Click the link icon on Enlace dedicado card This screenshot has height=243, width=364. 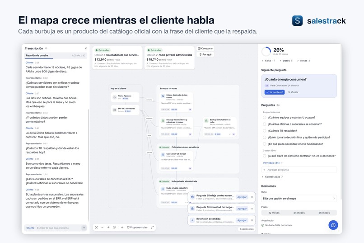pyautogui.click(x=163, y=96)
